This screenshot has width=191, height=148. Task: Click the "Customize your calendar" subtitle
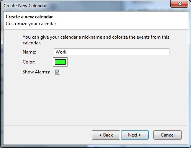click(x=31, y=24)
